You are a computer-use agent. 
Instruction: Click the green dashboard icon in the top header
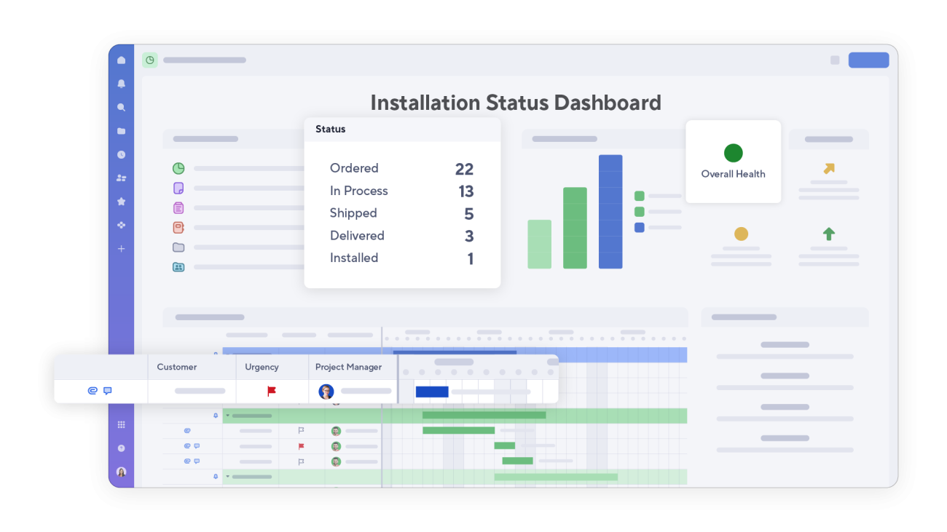tap(150, 60)
